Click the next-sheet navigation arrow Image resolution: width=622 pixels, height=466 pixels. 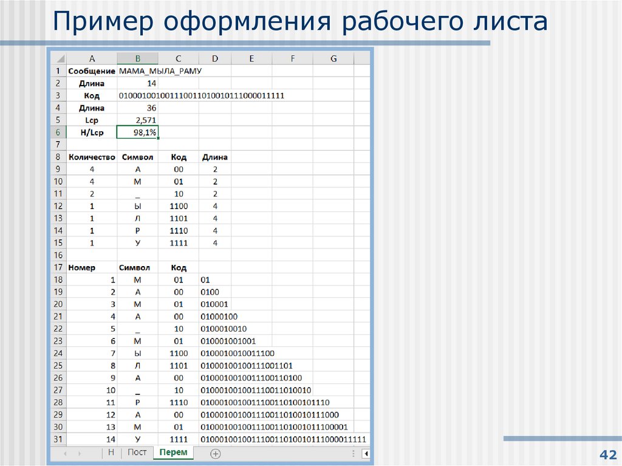pyautogui.click(x=80, y=452)
